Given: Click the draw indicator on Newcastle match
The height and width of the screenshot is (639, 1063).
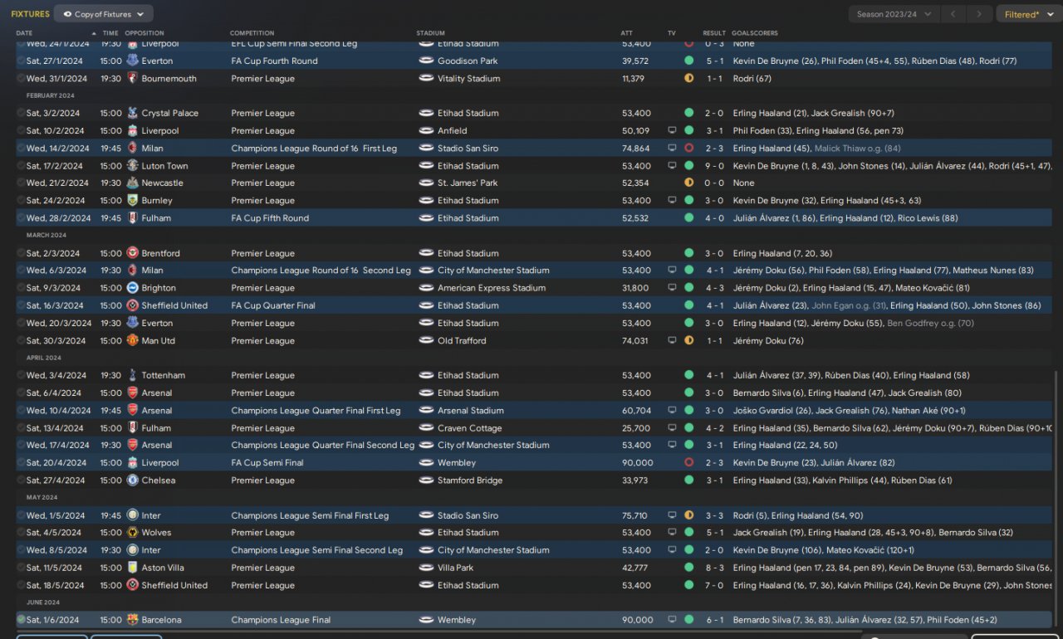Looking at the screenshot, I should point(688,183).
